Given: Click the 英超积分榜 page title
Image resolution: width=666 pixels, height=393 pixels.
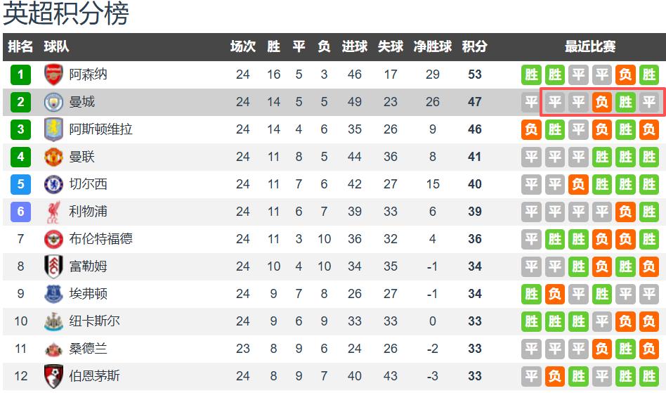Looking at the screenshot, I should (66, 14).
